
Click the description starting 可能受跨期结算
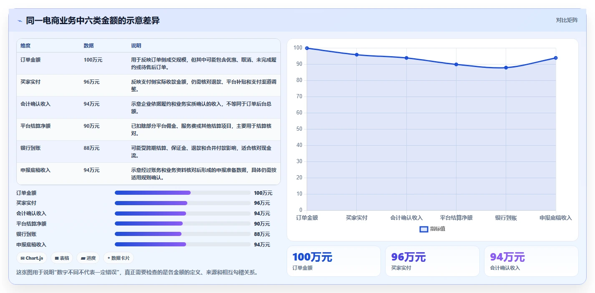click(x=202, y=152)
